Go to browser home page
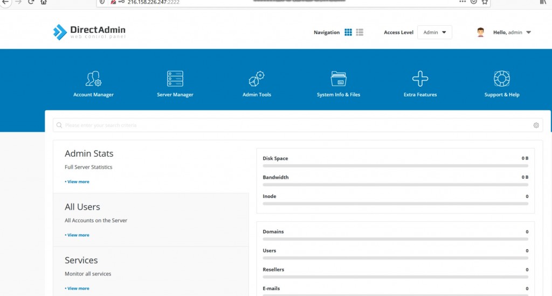Screen dimensions: 552x296 (43, 2)
